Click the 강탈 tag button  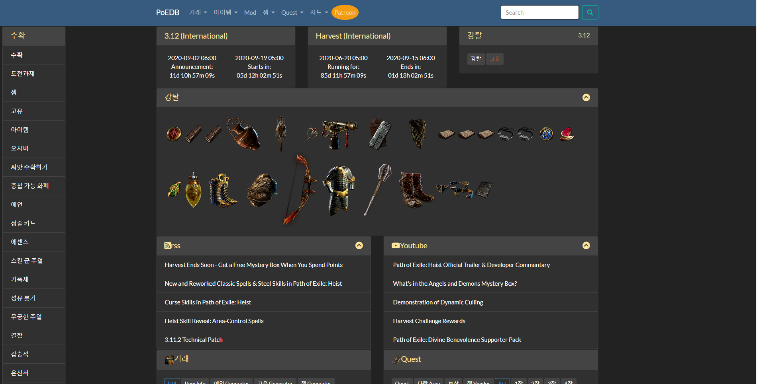(476, 59)
